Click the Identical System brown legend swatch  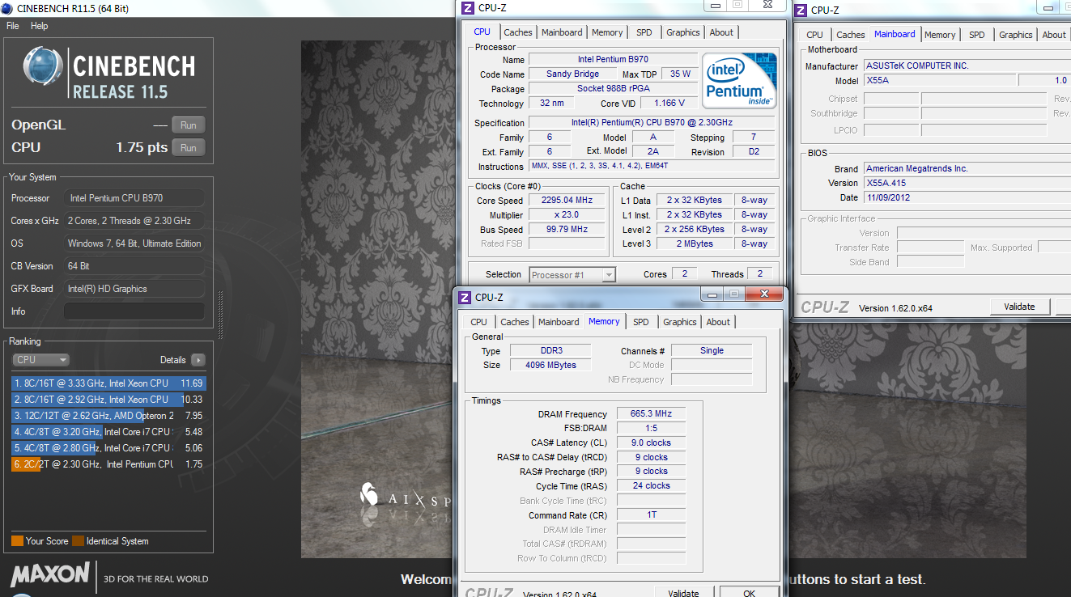tap(78, 541)
